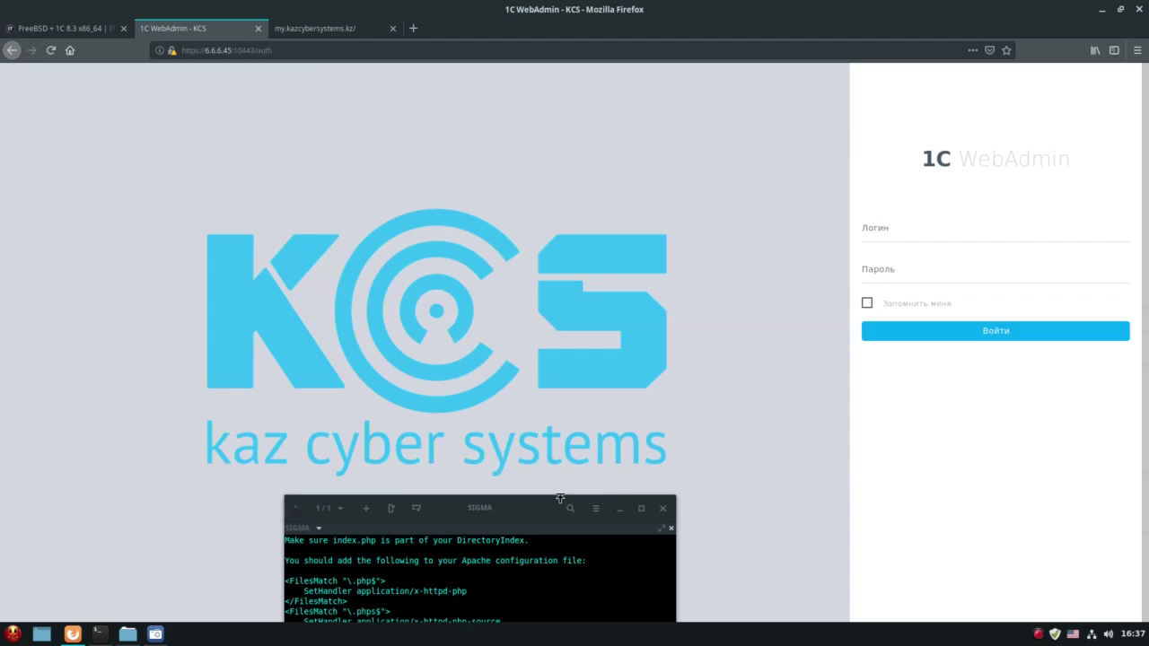
Task: Open a new Firefox tab
Action: [413, 28]
